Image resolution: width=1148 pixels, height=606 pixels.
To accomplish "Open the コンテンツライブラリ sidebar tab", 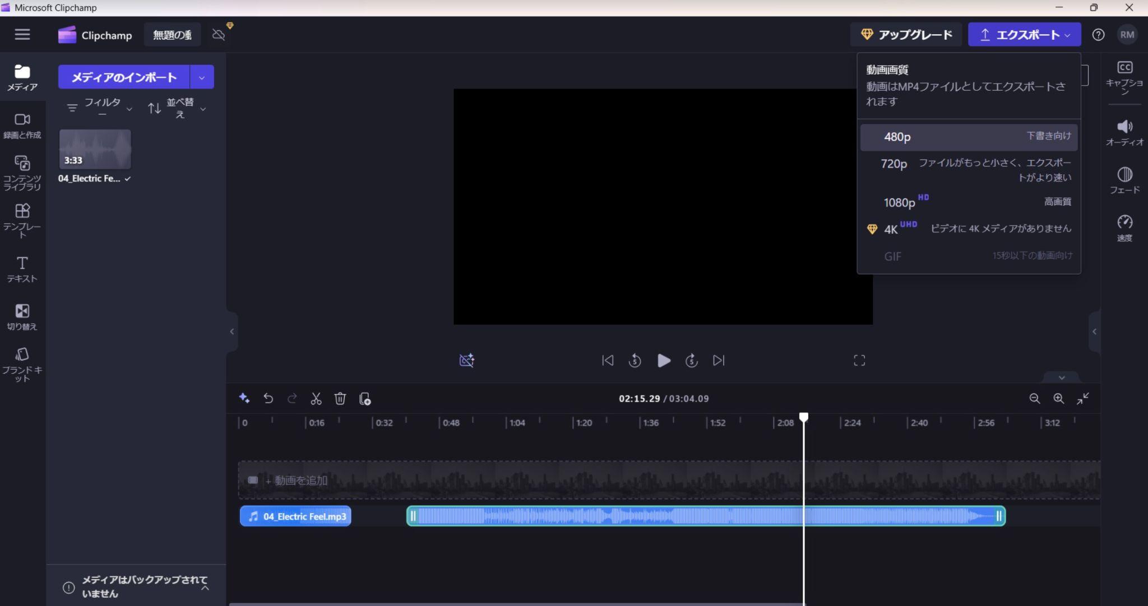I will pyautogui.click(x=22, y=173).
